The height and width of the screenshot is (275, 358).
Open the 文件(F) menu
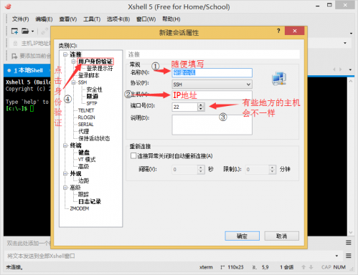tap(21, 19)
